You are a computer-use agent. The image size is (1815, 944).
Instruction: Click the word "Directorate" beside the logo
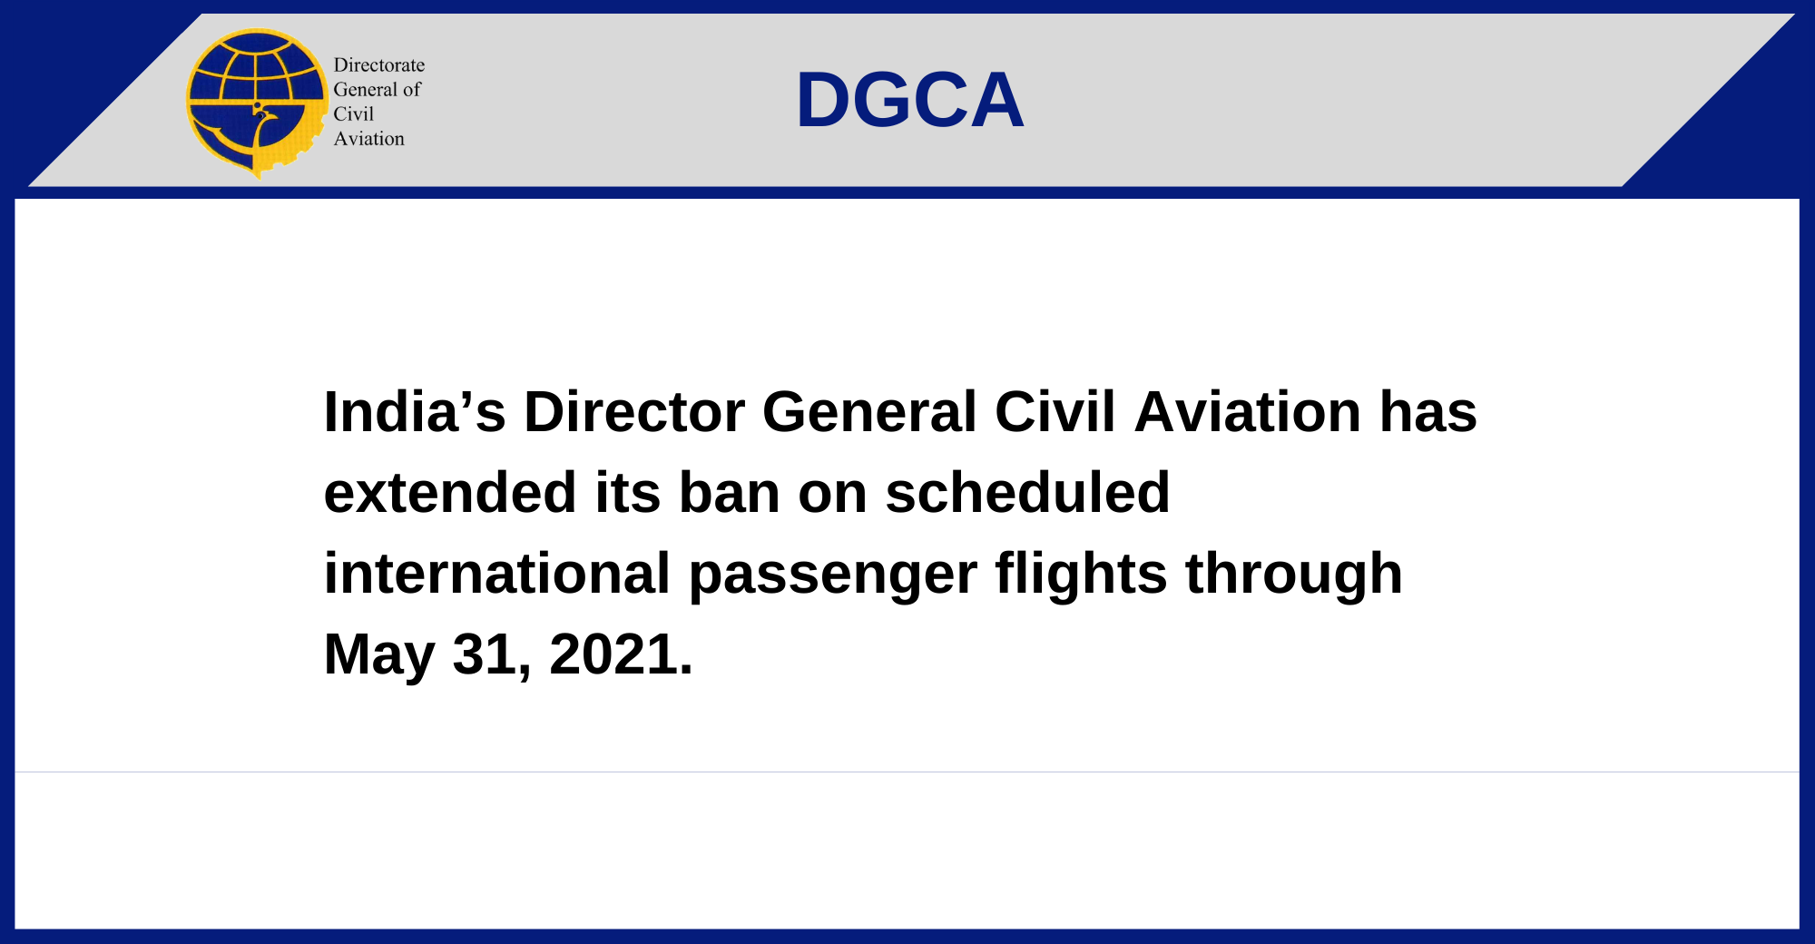click(x=378, y=65)
